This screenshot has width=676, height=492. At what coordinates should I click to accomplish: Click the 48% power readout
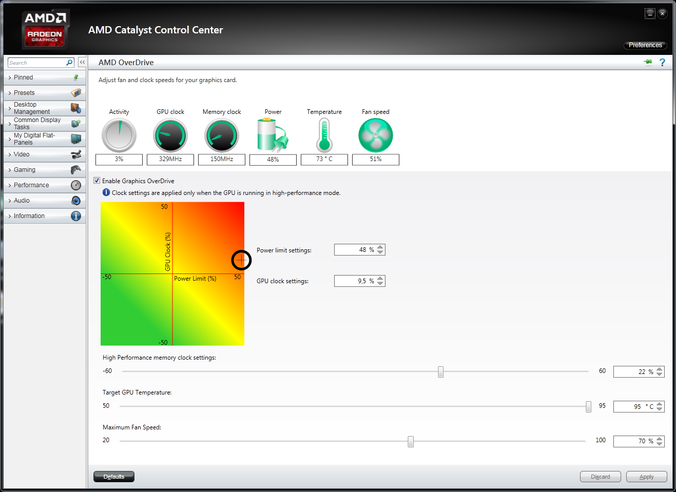273,160
